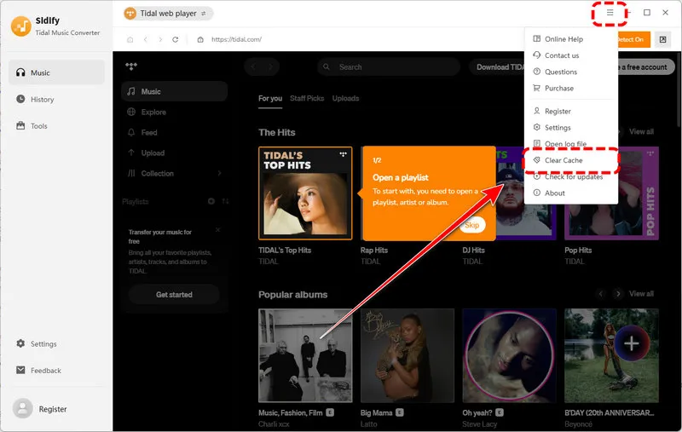The height and width of the screenshot is (432, 682).
Task: Select Music in Tidal navigation
Action: coord(175,92)
